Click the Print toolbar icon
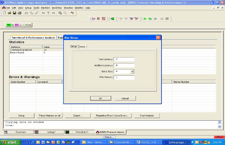225x145 pixels. tap(20, 13)
